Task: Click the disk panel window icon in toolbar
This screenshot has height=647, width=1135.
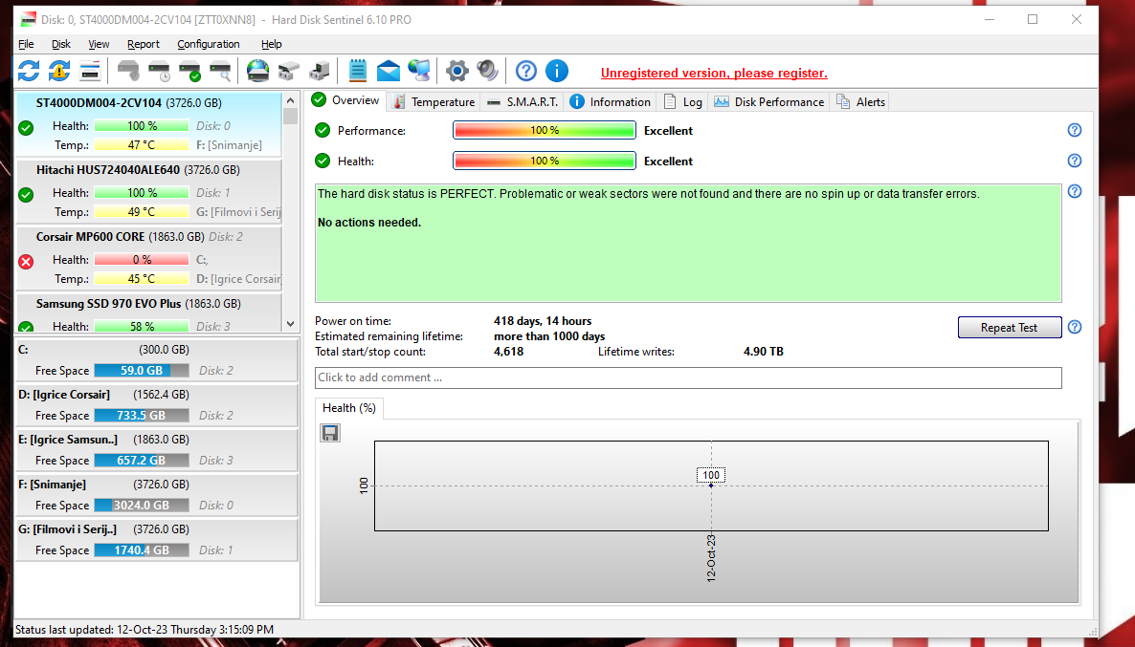Action: [90, 71]
